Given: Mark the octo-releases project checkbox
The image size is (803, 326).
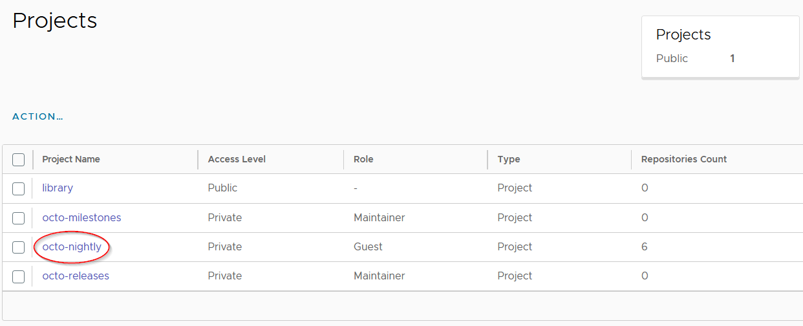Looking at the screenshot, I should [x=18, y=277].
